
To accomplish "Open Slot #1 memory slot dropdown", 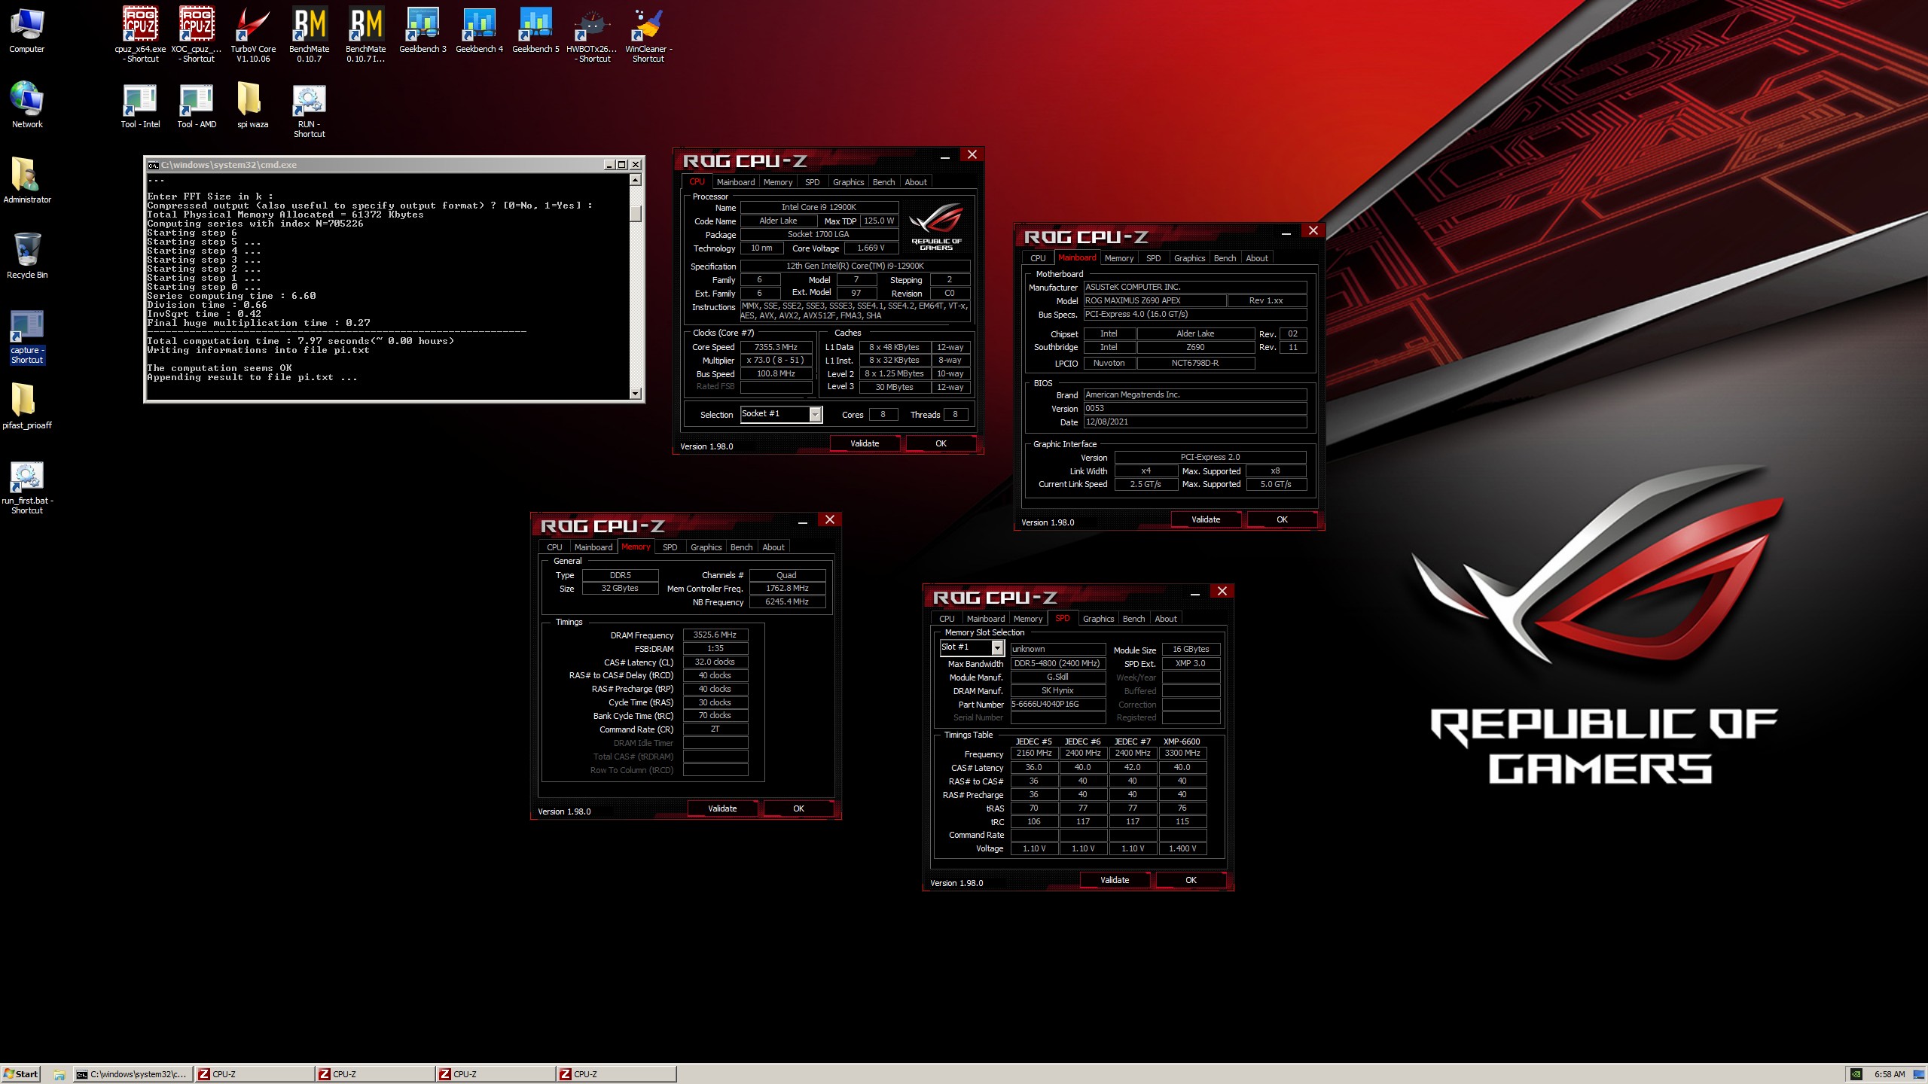I will click(997, 648).
